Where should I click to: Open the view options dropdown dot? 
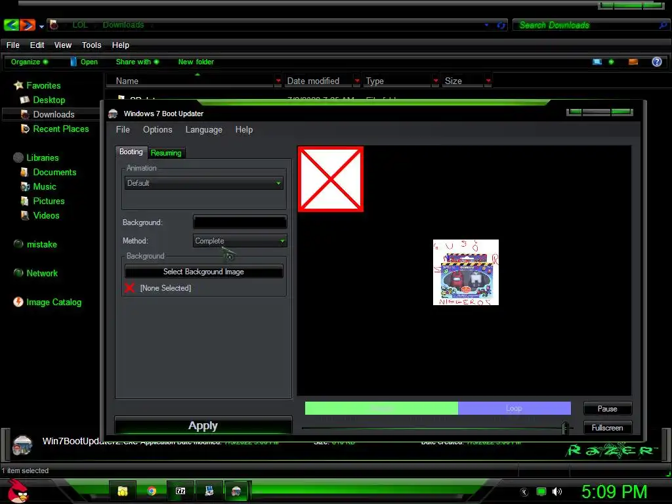611,62
